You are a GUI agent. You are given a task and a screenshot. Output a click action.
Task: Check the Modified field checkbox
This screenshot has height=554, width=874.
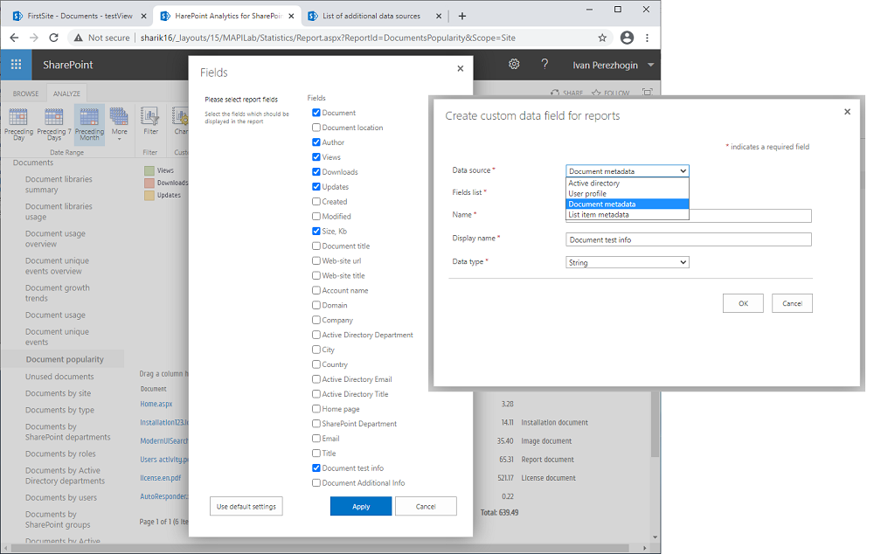point(316,216)
